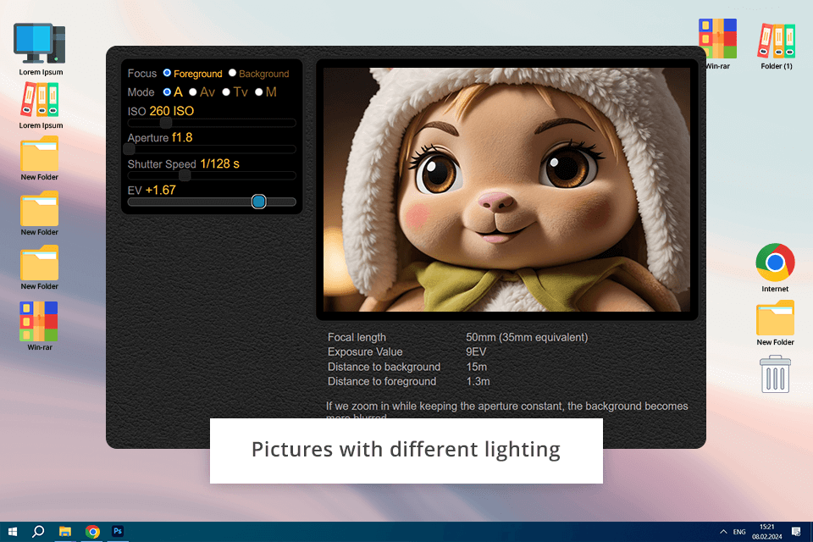The height and width of the screenshot is (542, 813).
Task: Click the plush toy preview photo
Action: [506, 190]
